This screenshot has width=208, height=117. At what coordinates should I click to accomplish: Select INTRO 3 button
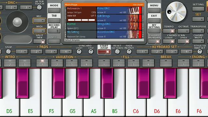pyautogui.click(x=25, y=63)
